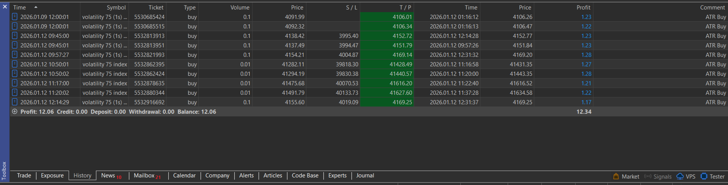Open the Signals broadcast icon
728x185 pixels.
point(648,176)
